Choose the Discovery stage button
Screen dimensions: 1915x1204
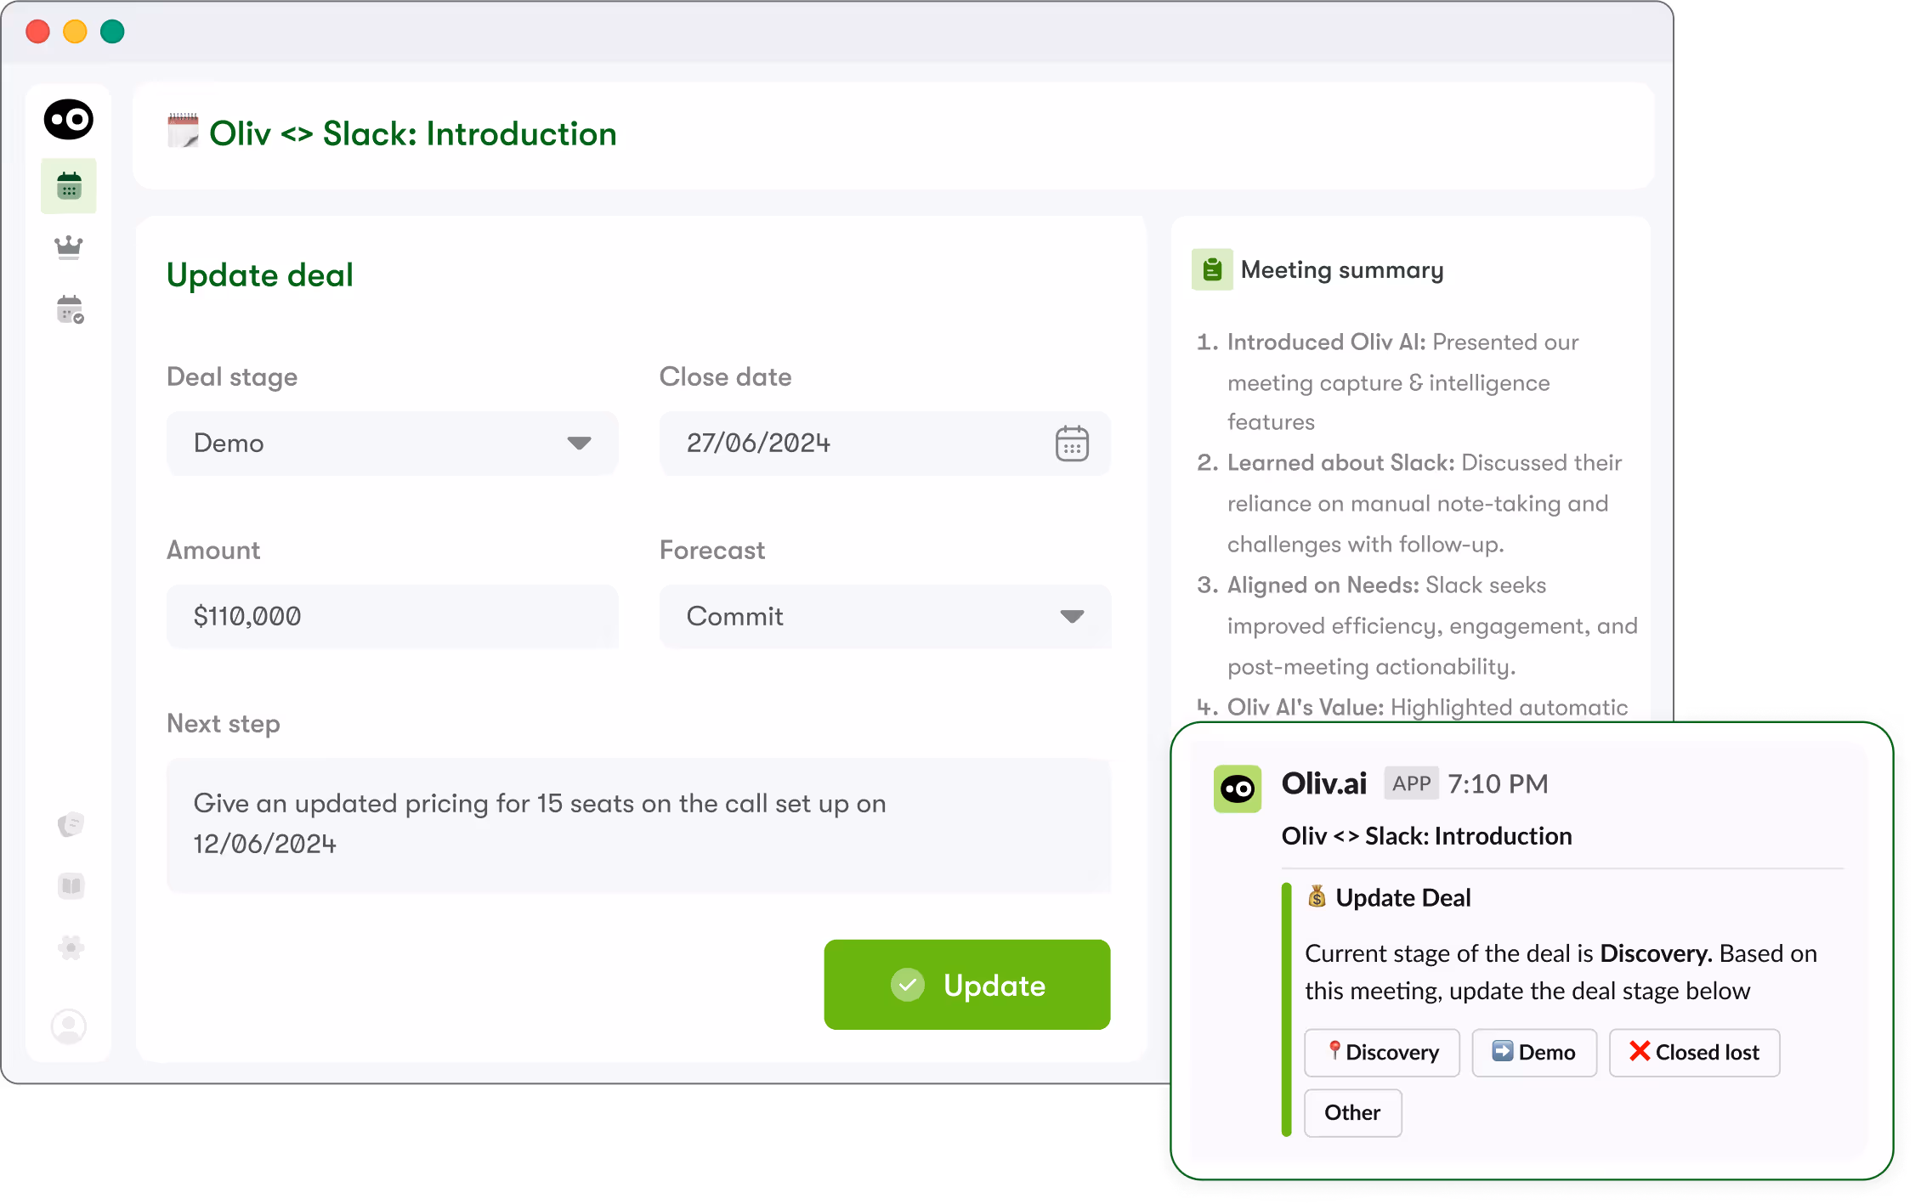pos(1381,1053)
